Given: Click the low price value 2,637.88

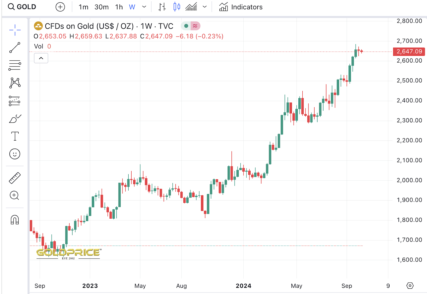Looking at the screenshot, I should [123, 36].
